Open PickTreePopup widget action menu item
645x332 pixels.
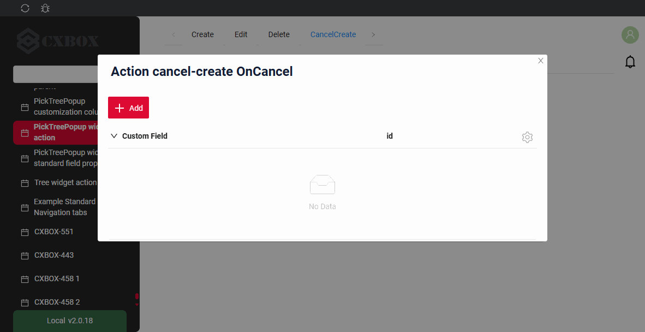(x=56, y=132)
